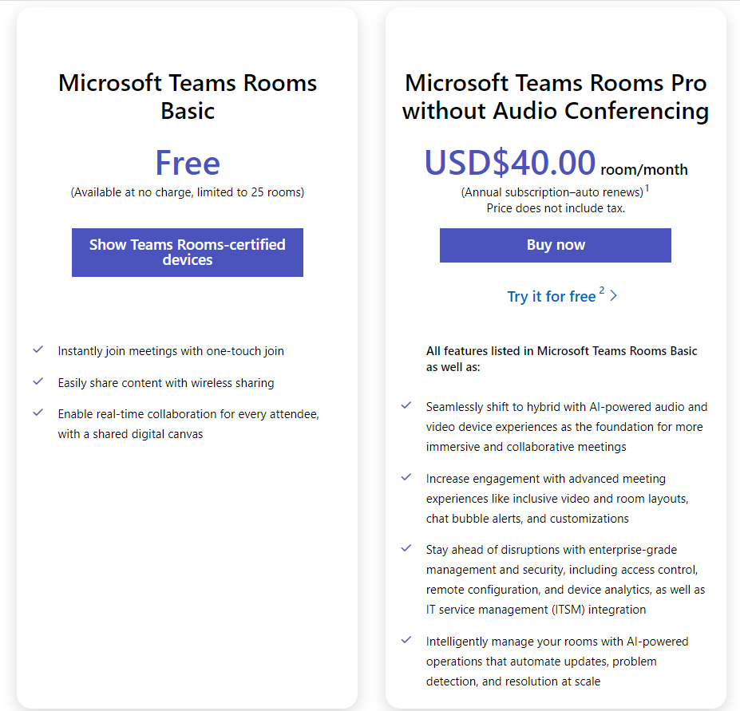Click the checkmark beside one-touch join feature
This screenshot has width=740, height=711.
pyautogui.click(x=38, y=350)
